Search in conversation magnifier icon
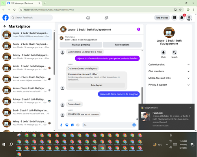 point(175,53)
